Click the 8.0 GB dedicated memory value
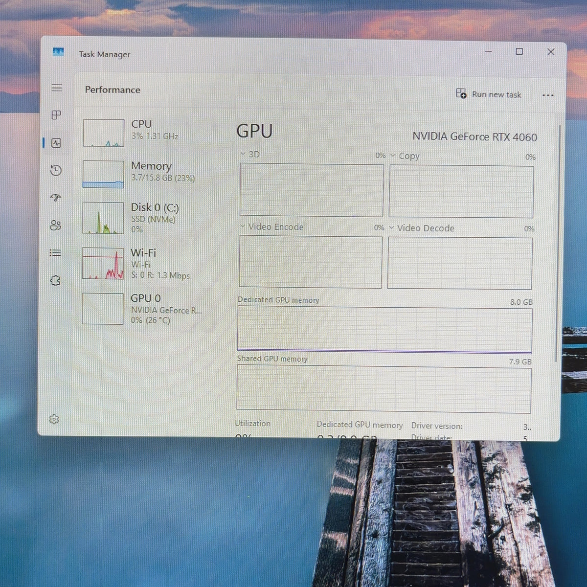 (521, 302)
